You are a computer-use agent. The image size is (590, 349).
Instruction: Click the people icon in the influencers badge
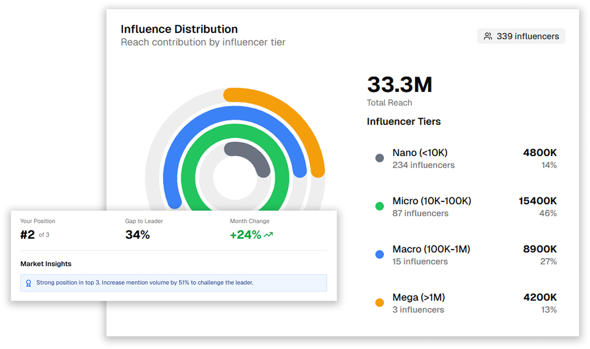tap(488, 36)
